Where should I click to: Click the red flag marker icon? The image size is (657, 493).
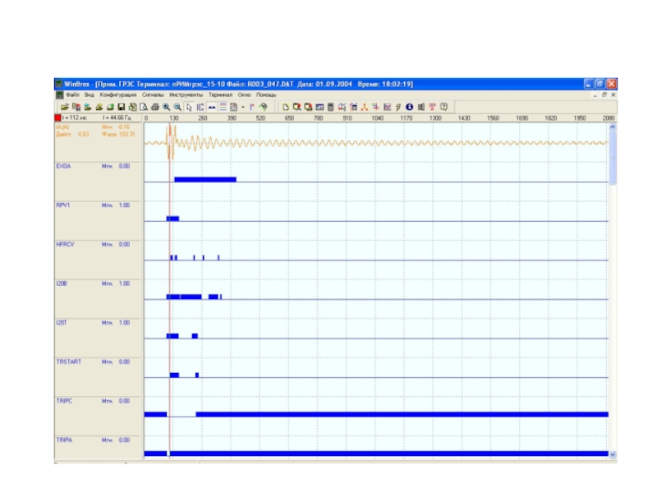coord(252,108)
